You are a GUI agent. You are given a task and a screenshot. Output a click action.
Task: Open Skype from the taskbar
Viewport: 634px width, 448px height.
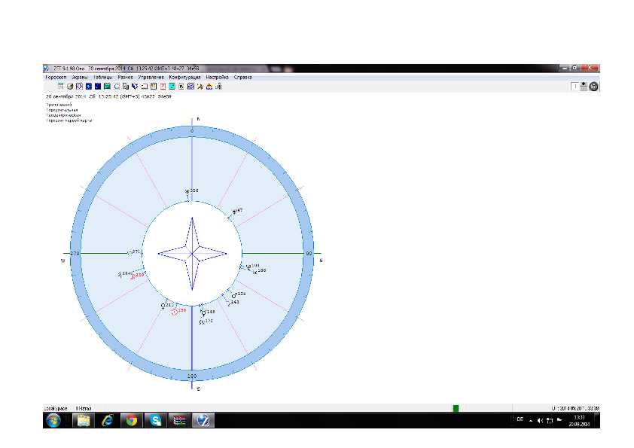[154, 421]
